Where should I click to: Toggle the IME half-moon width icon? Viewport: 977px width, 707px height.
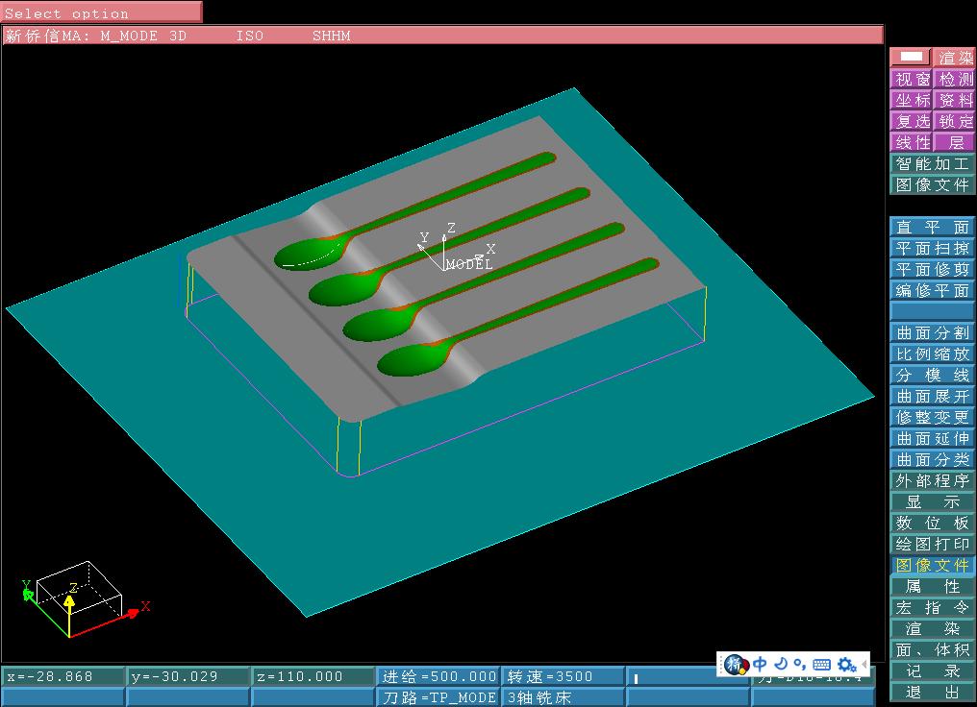pos(782,664)
